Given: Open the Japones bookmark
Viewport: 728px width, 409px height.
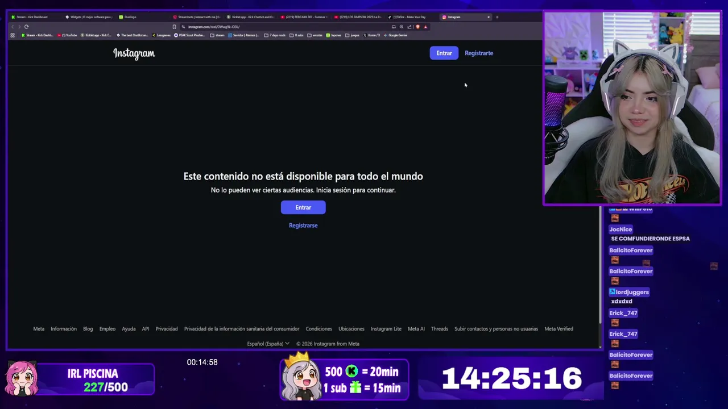Looking at the screenshot, I should pos(334,35).
